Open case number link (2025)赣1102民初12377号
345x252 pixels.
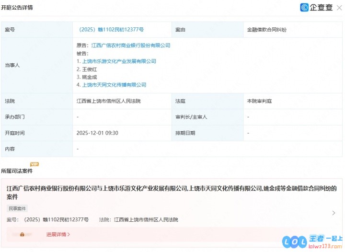pos(111,30)
